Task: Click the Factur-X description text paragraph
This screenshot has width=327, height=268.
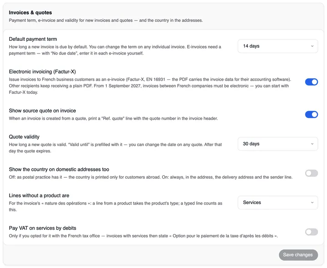Action: (x=150, y=86)
